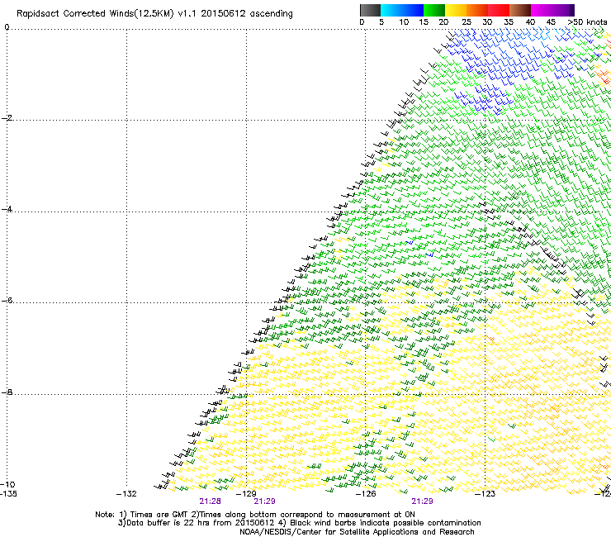
Task: Click the 'Rapidscat Corrected Winds(12.5KM)' title text
Action: click(95, 14)
